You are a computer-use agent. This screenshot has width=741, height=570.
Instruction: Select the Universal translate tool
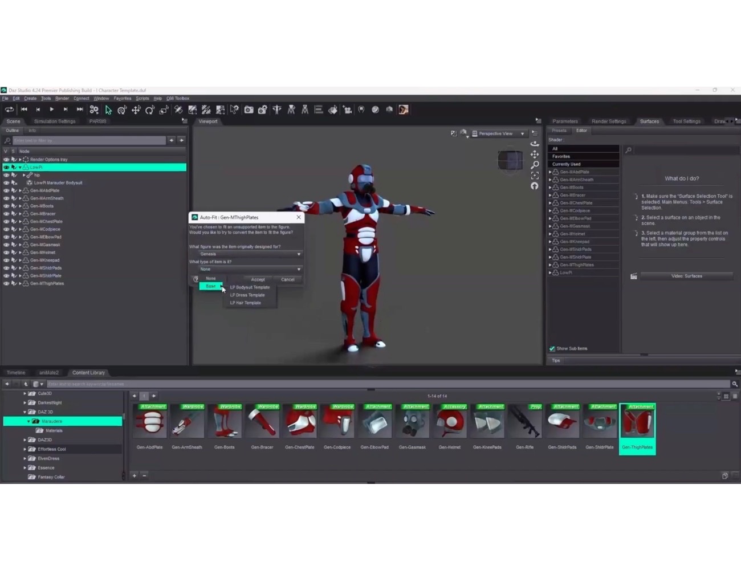pyautogui.click(x=136, y=109)
